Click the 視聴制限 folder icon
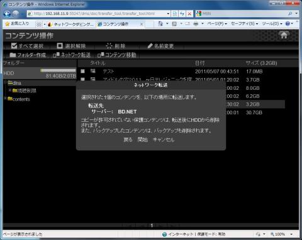 14,90
